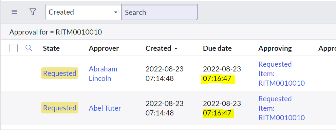336x130 pixels.
Task: Open Requested state in Abraham Lincoln row
Action: (60, 73)
